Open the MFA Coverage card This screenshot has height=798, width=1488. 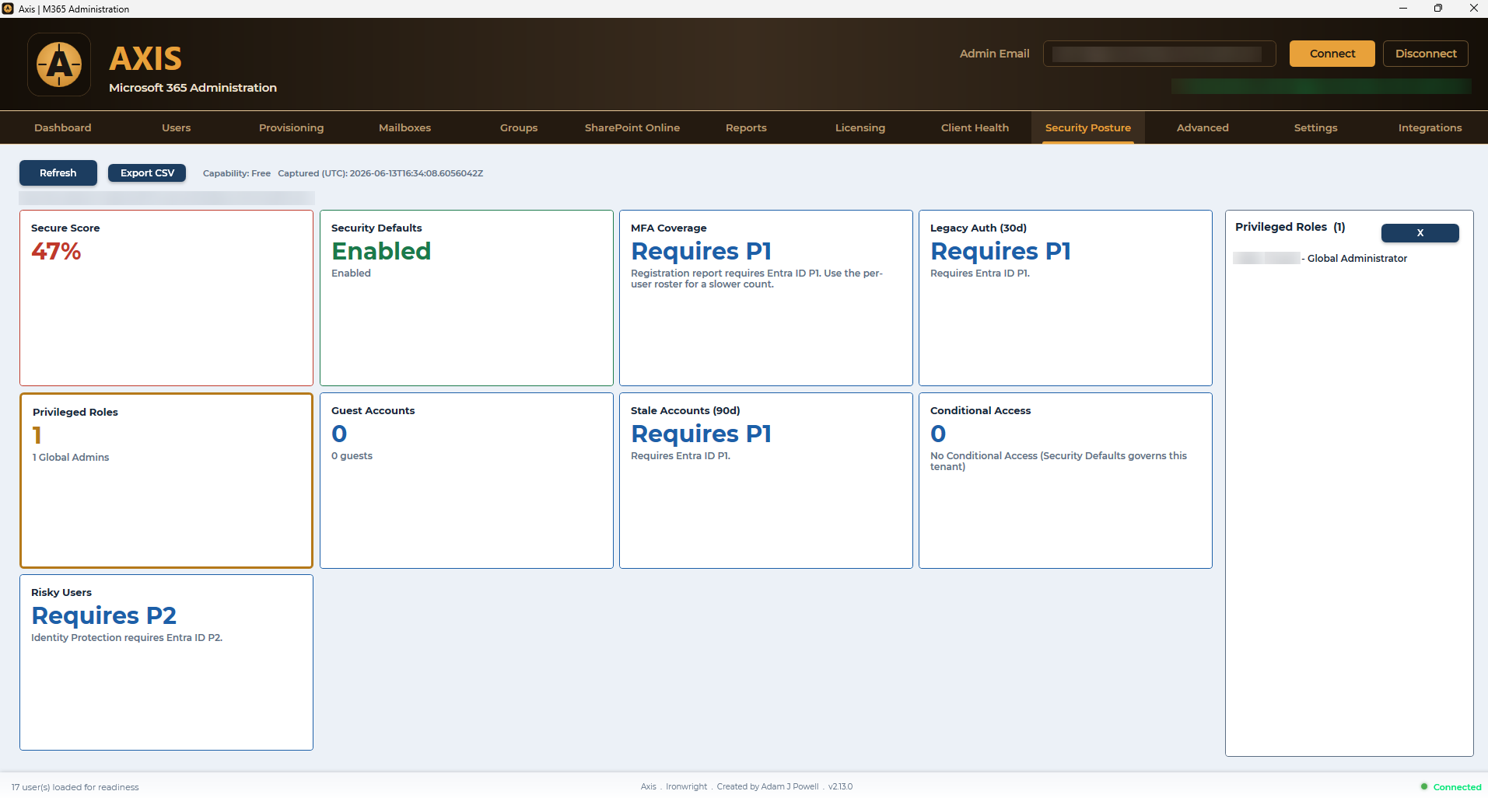coord(766,298)
